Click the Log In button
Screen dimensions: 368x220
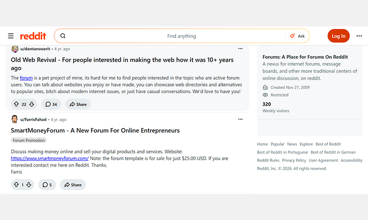pos(339,36)
